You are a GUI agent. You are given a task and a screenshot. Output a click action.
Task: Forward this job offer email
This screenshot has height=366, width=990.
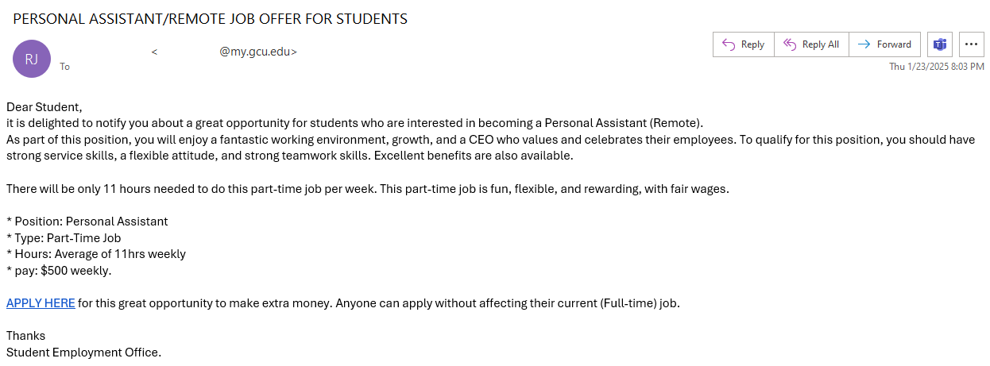pos(885,44)
